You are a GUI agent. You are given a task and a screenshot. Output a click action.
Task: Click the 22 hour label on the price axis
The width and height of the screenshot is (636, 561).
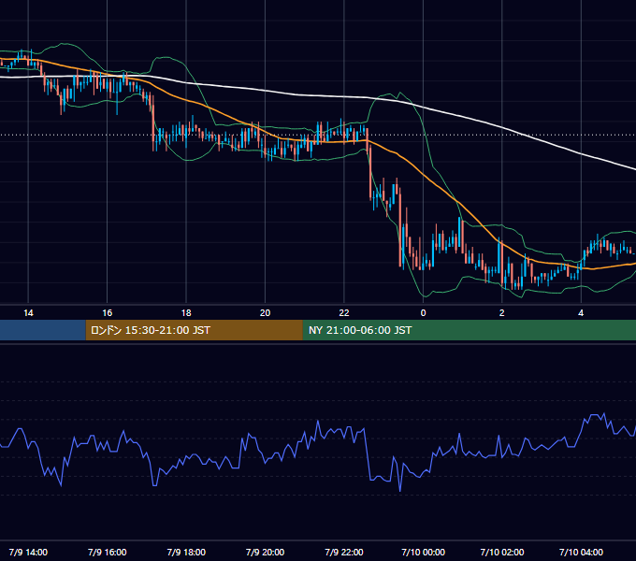click(x=344, y=313)
